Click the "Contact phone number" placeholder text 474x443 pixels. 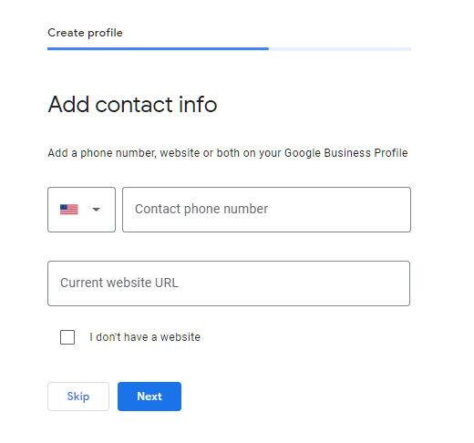click(201, 209)
